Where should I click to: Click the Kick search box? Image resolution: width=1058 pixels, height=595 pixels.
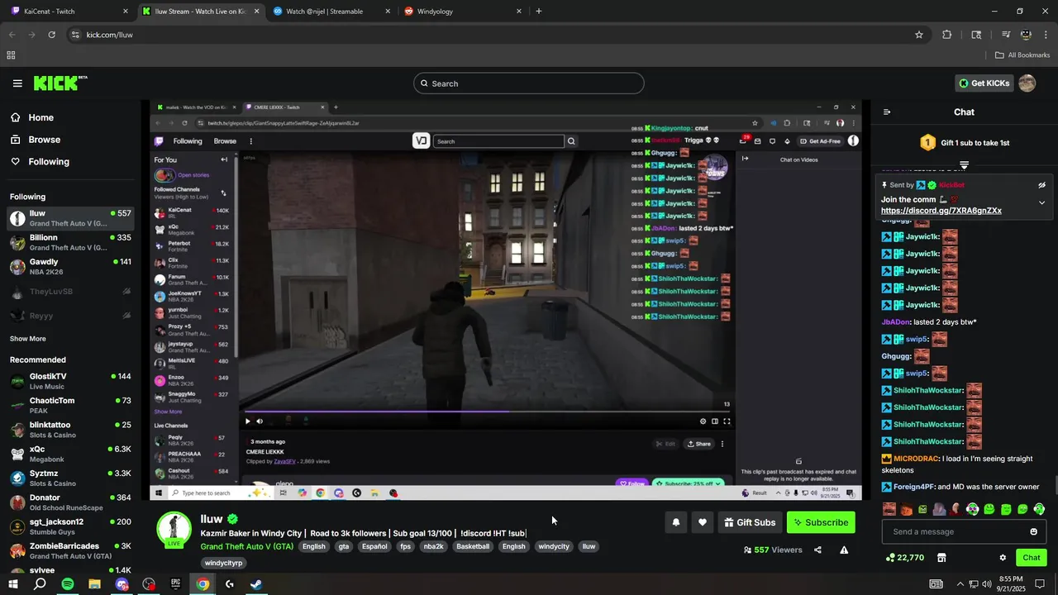coord(529,83)
